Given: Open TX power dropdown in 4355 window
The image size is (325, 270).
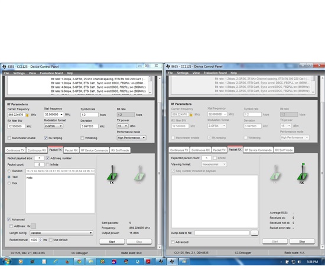Looking at the screenshot, I should (x=123, y=126).
